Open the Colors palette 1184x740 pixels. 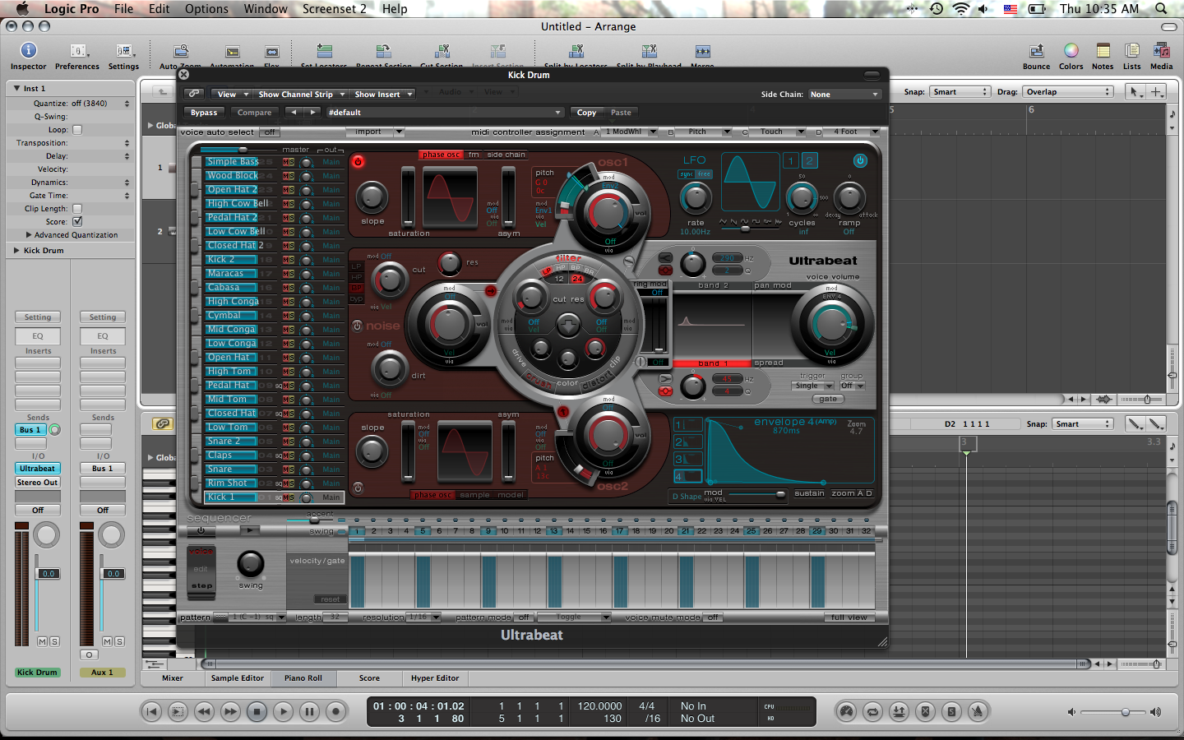point(1071,51)
